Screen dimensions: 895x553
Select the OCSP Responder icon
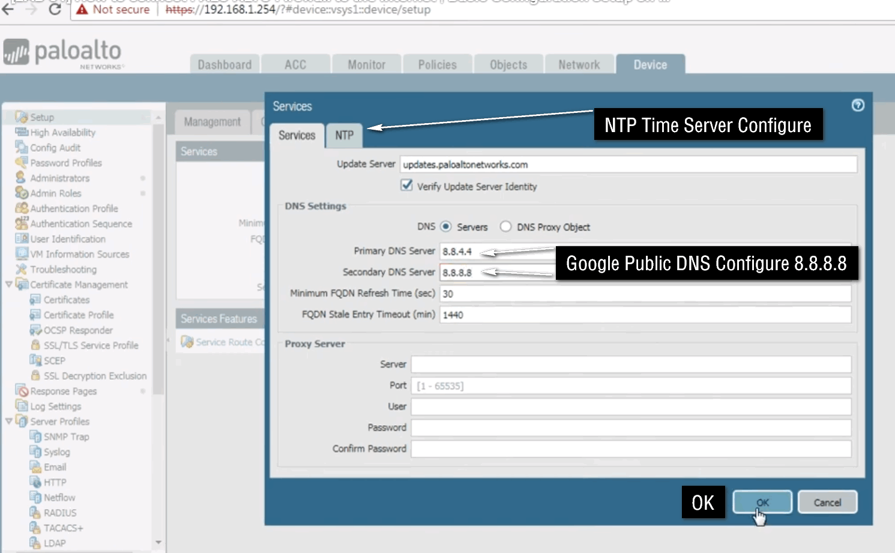pyautogui.click(x=35, y=330)
